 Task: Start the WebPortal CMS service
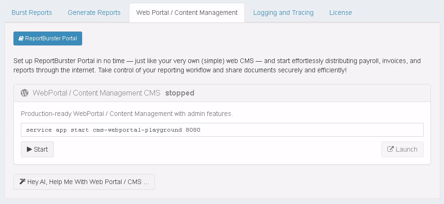37,149
